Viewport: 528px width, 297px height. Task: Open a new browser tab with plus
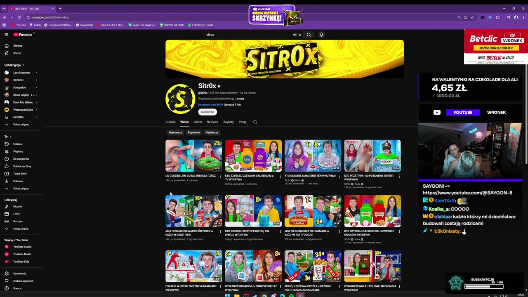(60, 9)
